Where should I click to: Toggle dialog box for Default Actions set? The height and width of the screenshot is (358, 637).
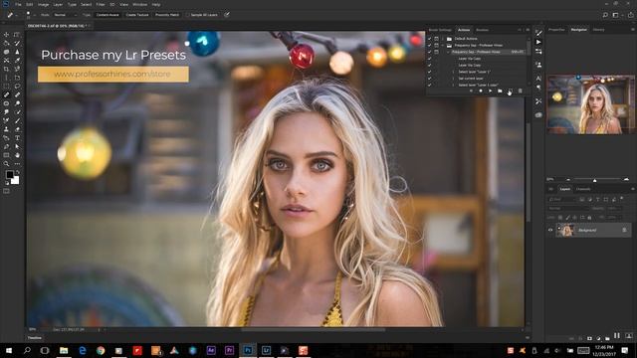436,39
